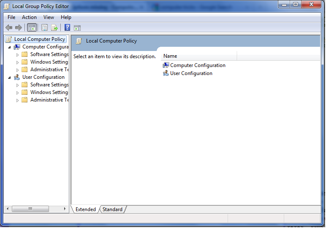Image resolution: width=326 pixels, height=228 pixels.
Task: Click the User Configuration icon in right pane list
Action: click(166, 73)
